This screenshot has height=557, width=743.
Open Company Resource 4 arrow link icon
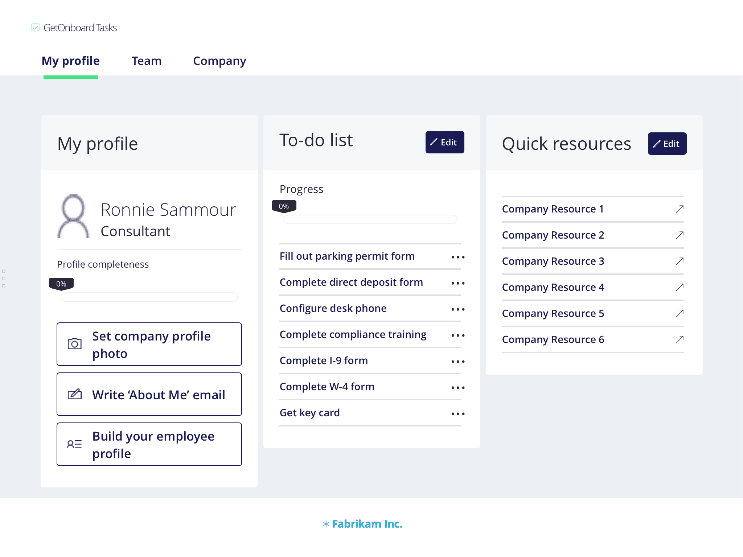[x=680, y=287]
